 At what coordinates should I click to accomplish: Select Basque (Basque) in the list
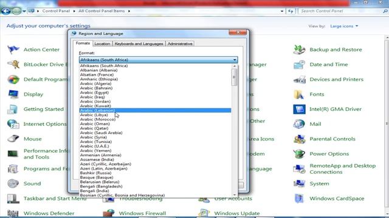pos(155,177)
